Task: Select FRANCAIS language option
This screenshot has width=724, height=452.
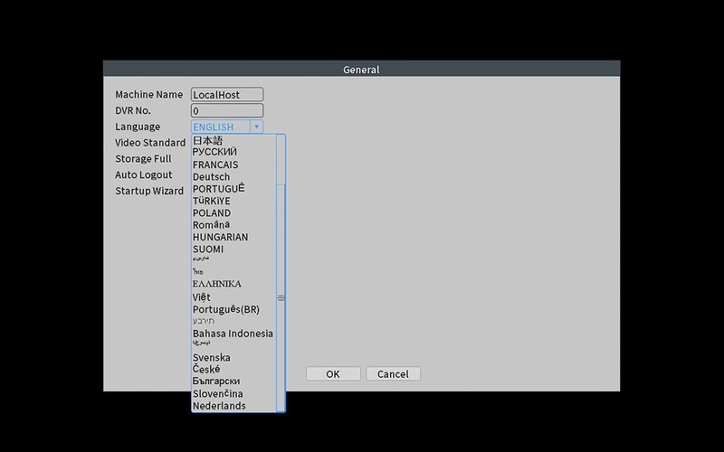Action: (215, 165)
